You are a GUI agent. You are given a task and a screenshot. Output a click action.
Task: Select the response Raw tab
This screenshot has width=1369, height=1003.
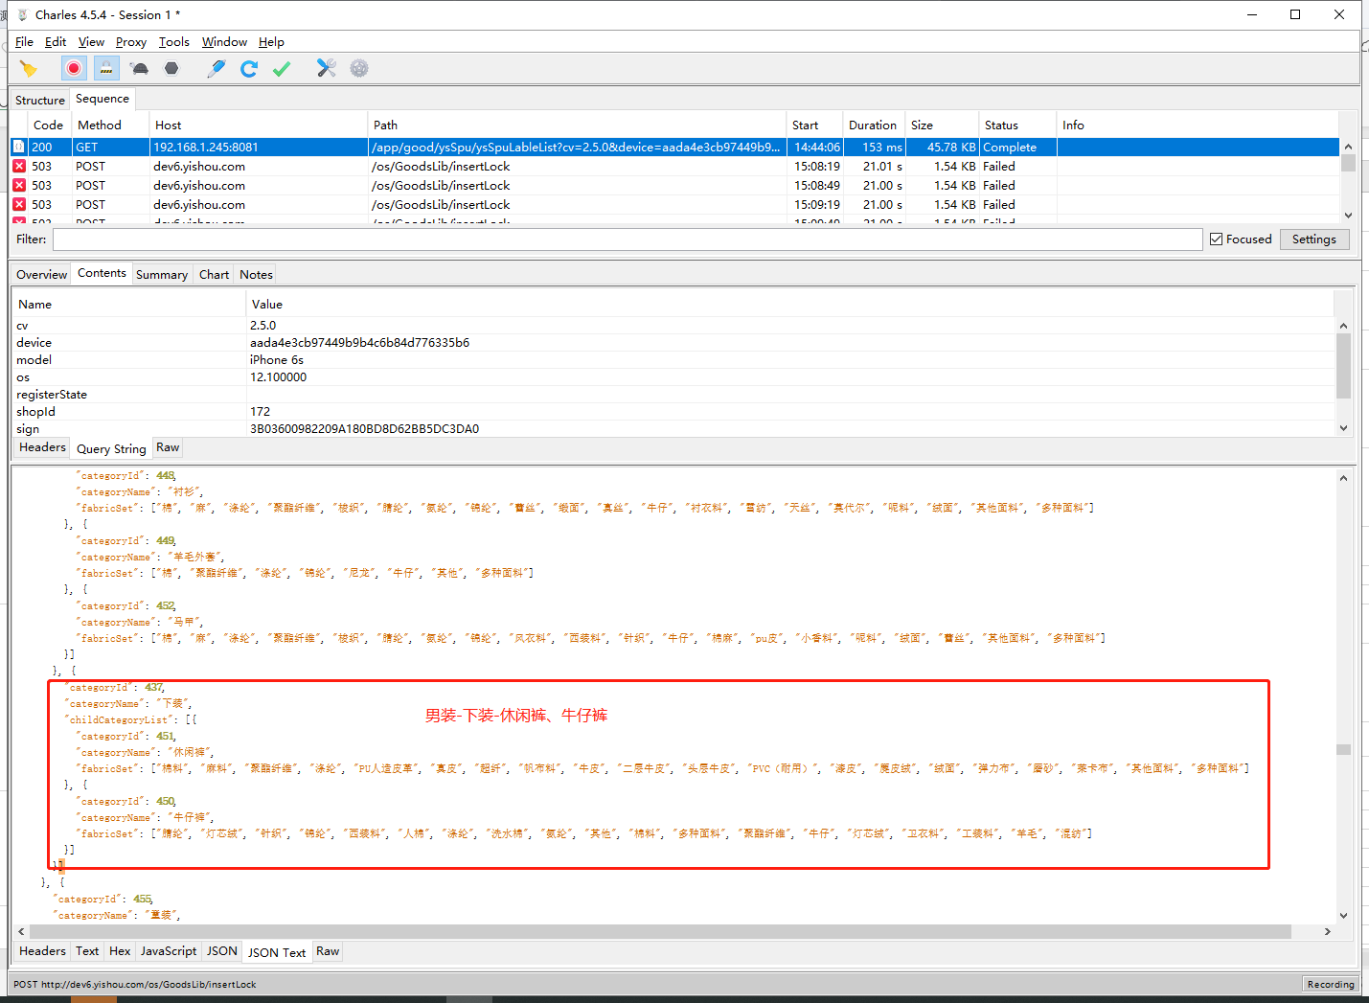328,951
